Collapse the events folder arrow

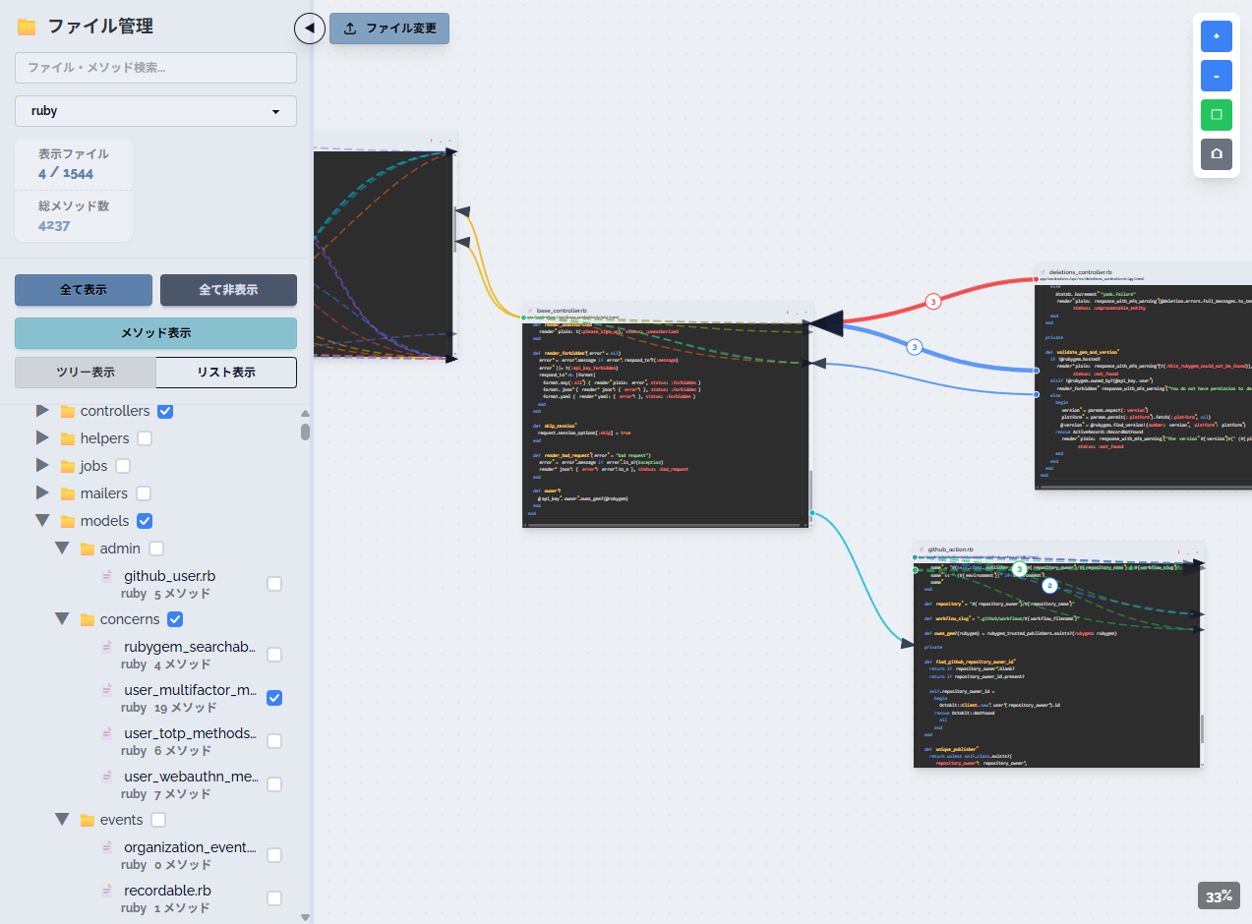click(x=62, y=820)
